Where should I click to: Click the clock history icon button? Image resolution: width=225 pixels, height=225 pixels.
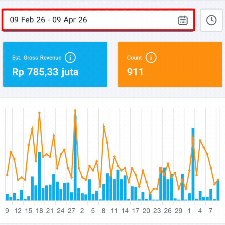point(211,20)
